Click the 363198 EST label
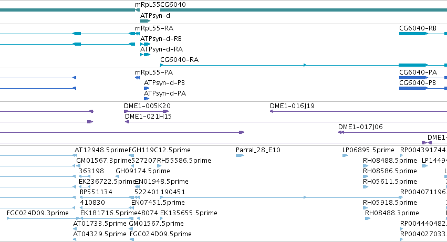The height and width of the screenshot is (242, 447). pos(91,171)
